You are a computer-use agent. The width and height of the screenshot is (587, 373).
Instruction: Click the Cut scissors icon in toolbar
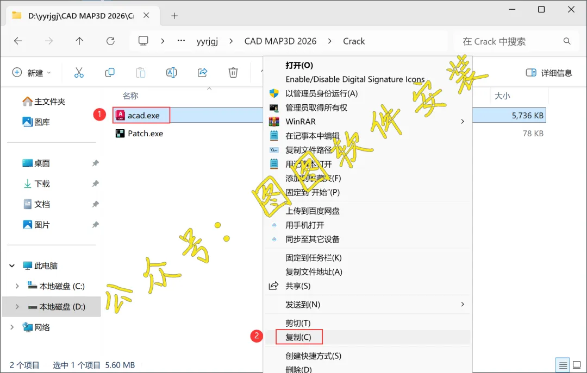[79, 73]
